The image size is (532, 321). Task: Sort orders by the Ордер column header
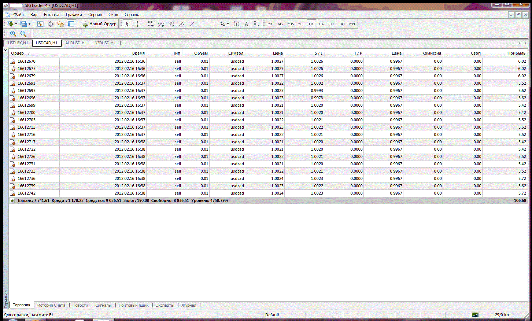[x=34, y=53]
